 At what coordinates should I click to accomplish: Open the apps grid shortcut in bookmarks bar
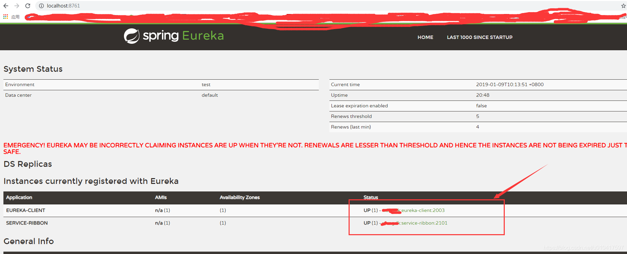click(x=5, y=16)
